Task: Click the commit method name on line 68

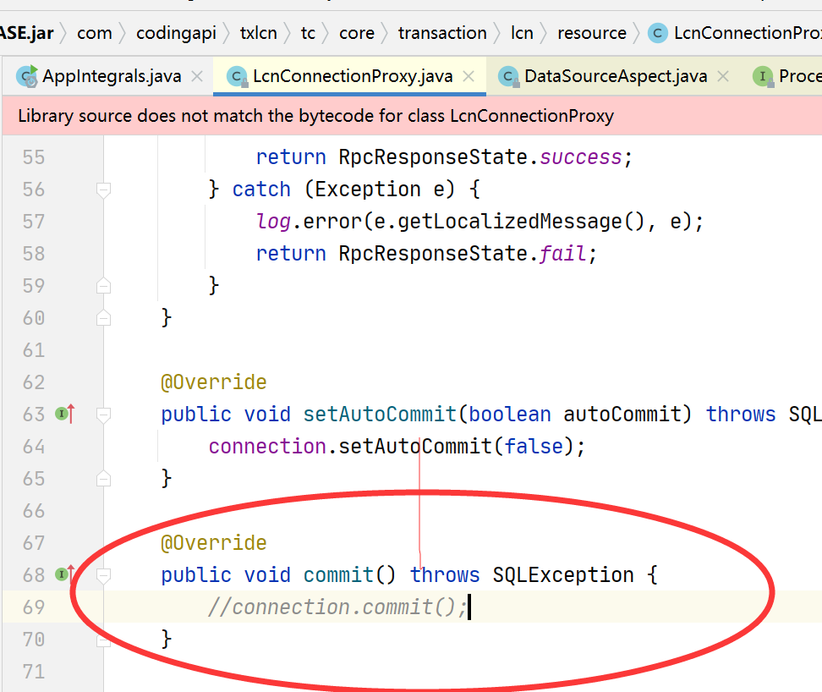Action: click(x=338, y=575)
